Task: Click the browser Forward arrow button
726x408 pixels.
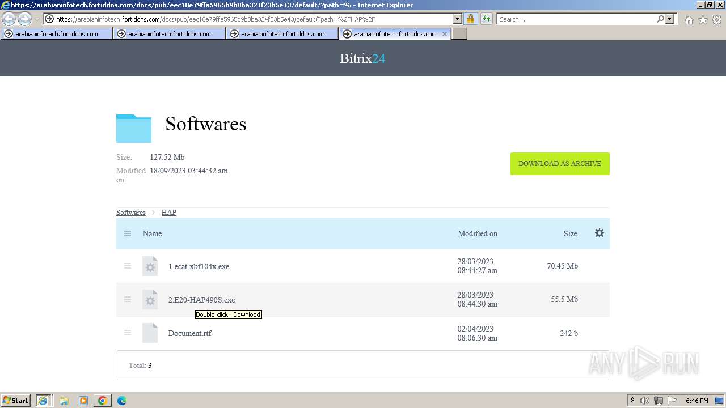Action: pos(24,19)
